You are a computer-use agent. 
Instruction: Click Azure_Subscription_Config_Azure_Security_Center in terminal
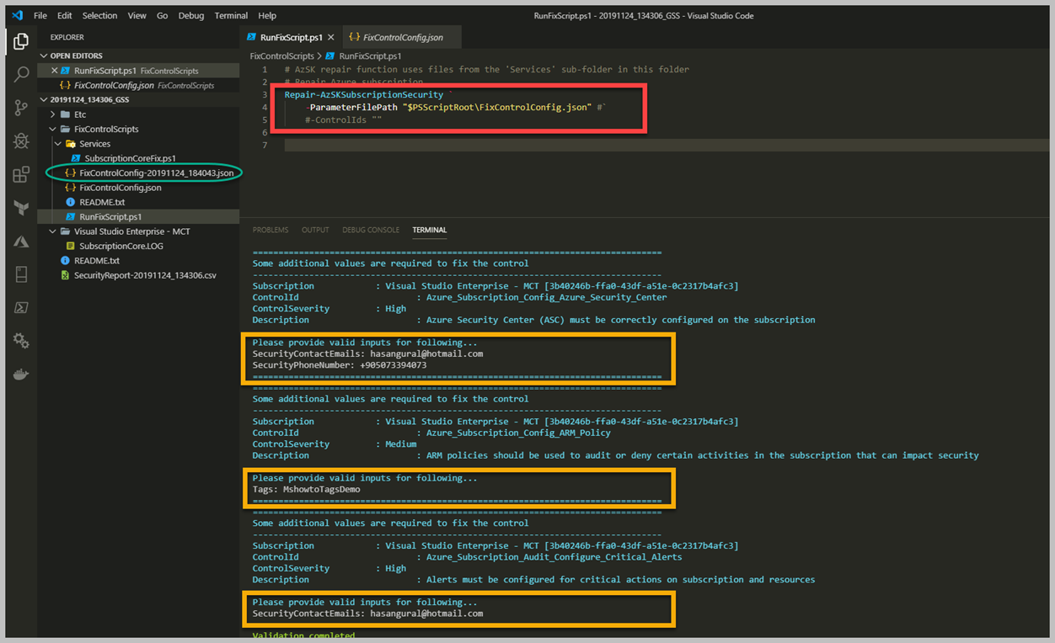coord(546,297)
